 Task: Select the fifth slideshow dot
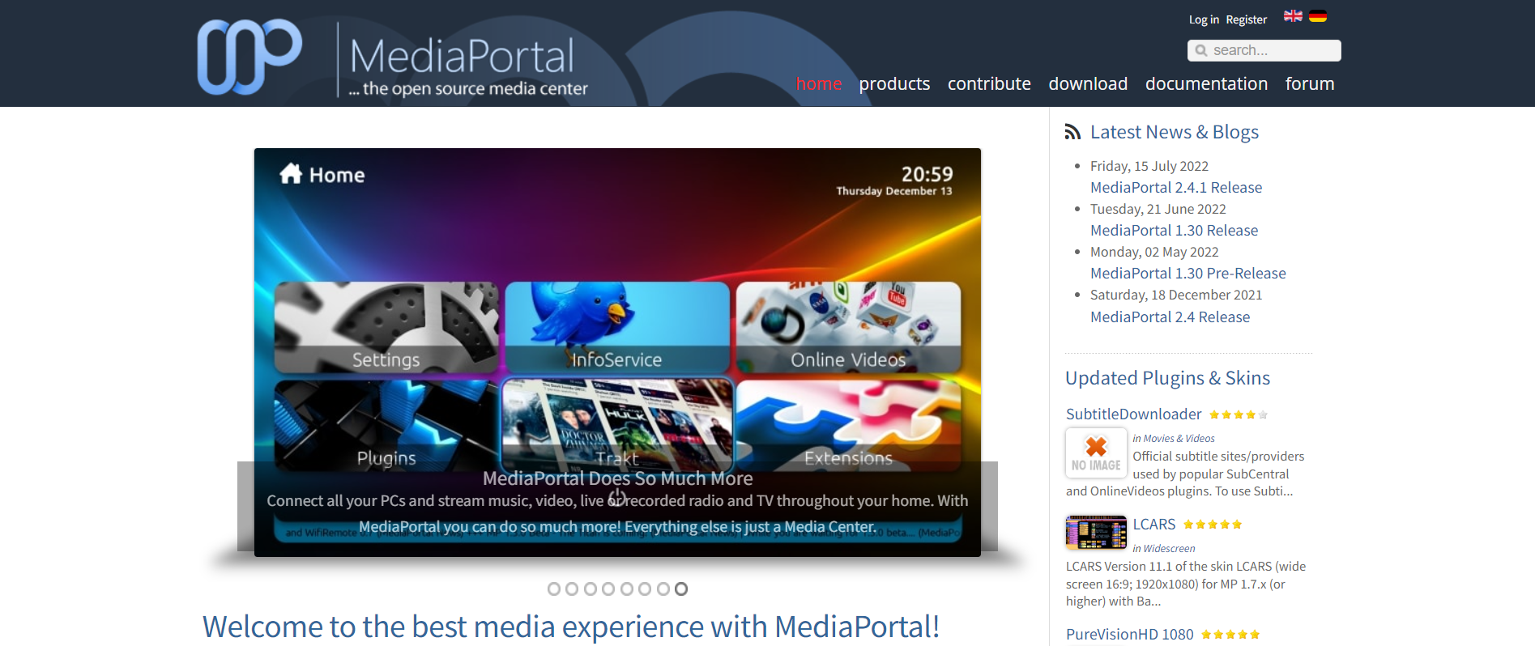627,589
